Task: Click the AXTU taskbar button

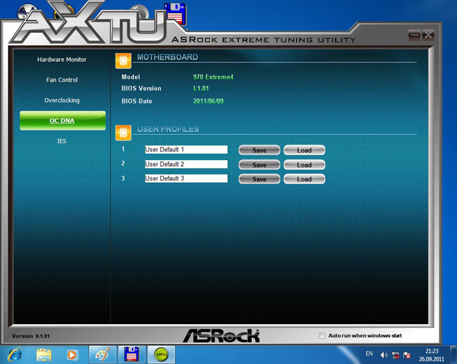Action: click(161, 355)
